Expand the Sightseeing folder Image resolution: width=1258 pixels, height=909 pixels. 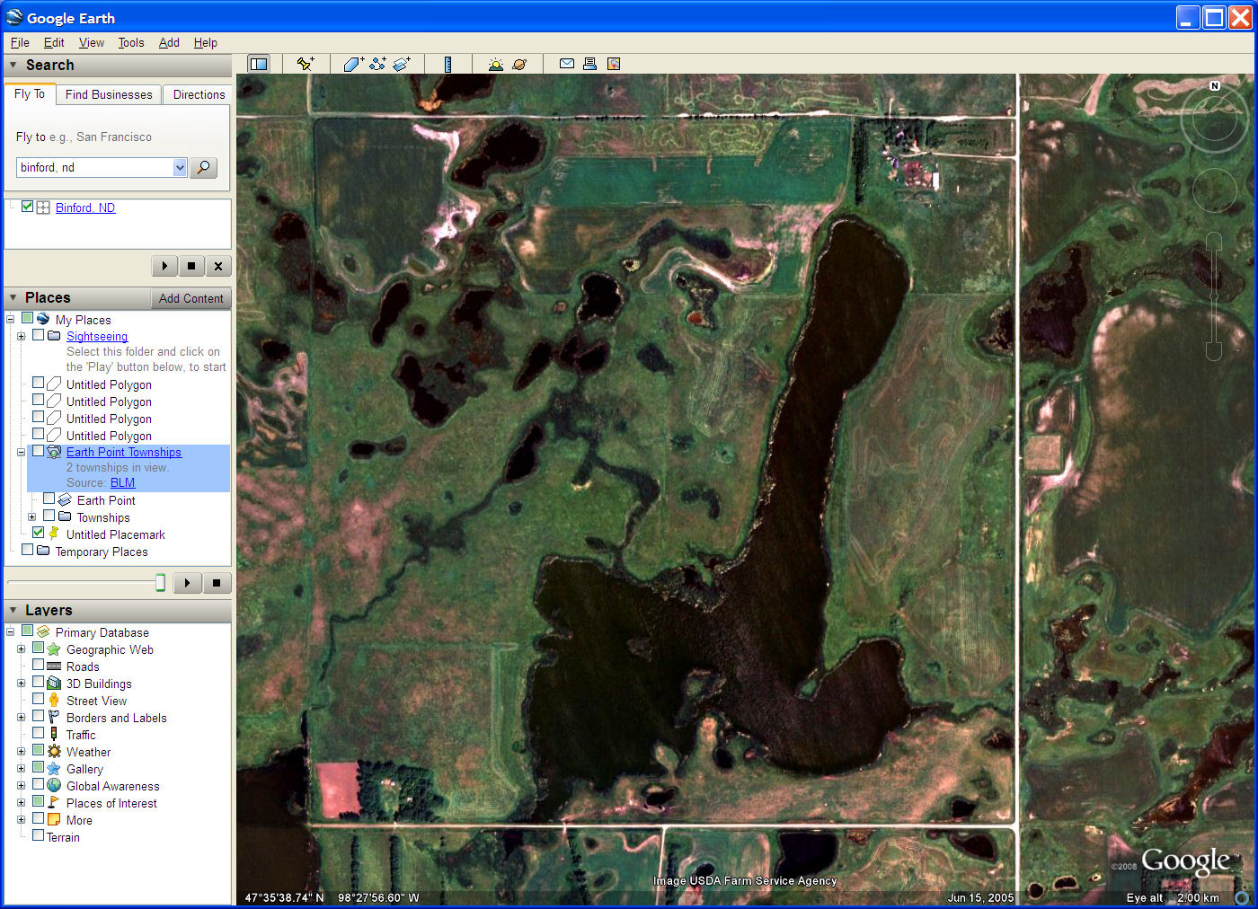click(x=21, y=336)
